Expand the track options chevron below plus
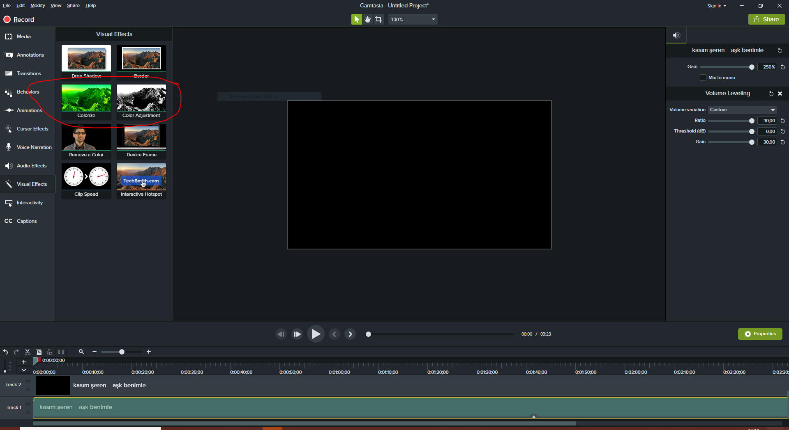This screenshot has width=789, height=430. pyautogui.click(x=24, y=370)
